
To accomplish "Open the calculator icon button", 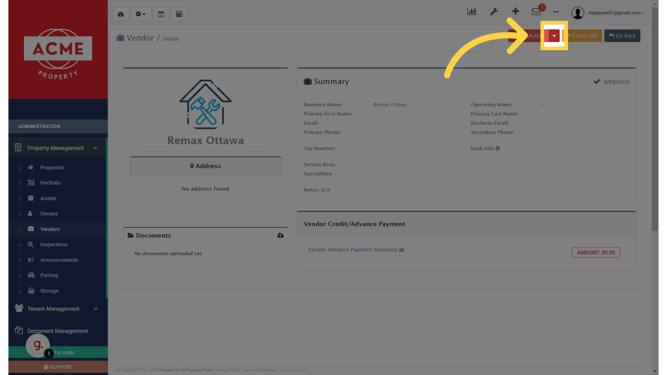I will tap(179, 14).
